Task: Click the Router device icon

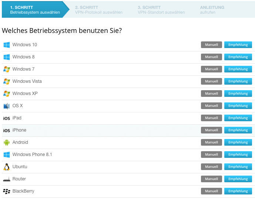Action: pos(7,179)
